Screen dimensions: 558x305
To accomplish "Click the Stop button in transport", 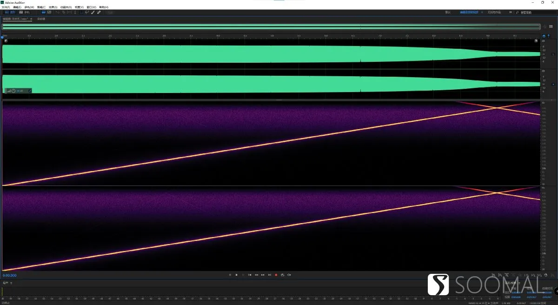I will pos(230,275).
